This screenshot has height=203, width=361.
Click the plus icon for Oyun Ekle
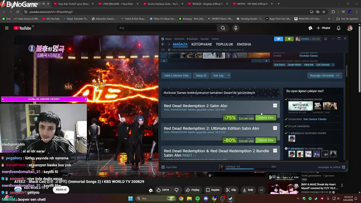tap(163, 167)
